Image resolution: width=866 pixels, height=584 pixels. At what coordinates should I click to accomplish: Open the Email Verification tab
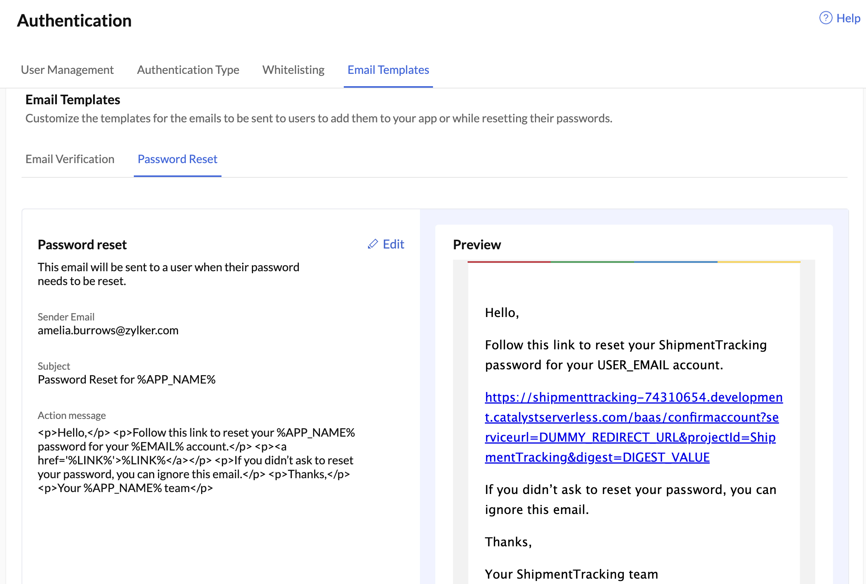(x=70, y=159)
